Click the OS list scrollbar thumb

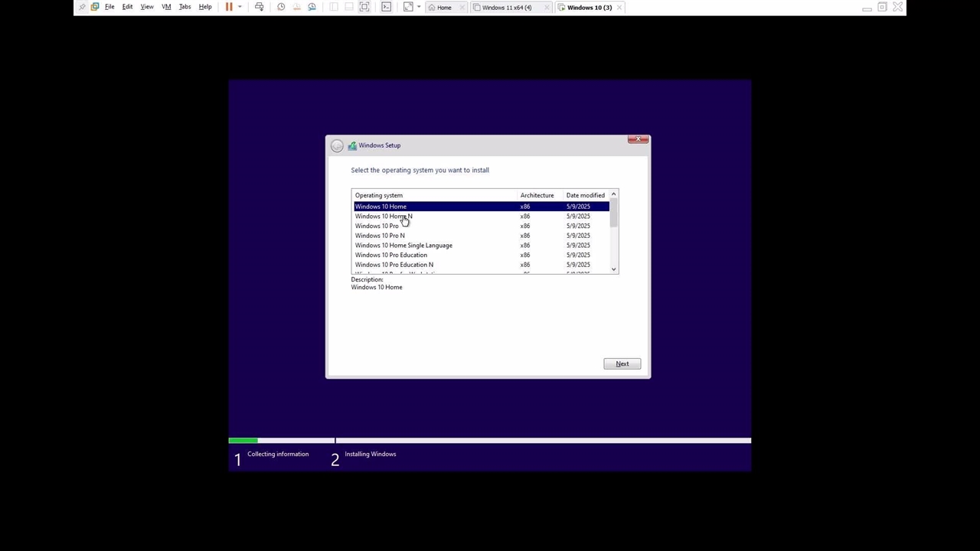click(x=613, y=213)
